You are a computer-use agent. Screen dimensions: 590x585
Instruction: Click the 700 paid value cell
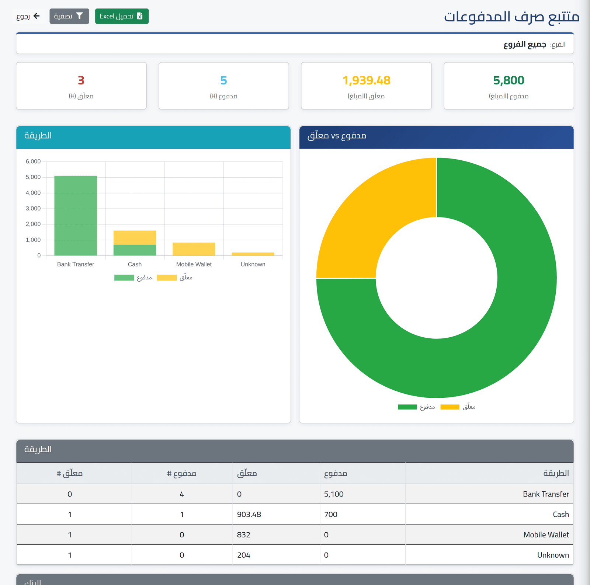pos(362,514)
